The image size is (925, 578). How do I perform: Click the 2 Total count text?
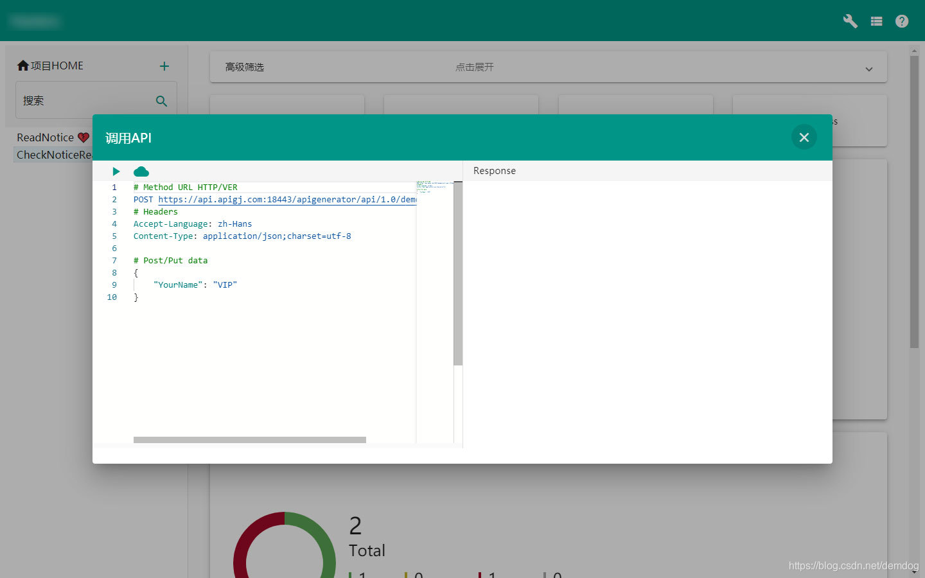point(367,537)
